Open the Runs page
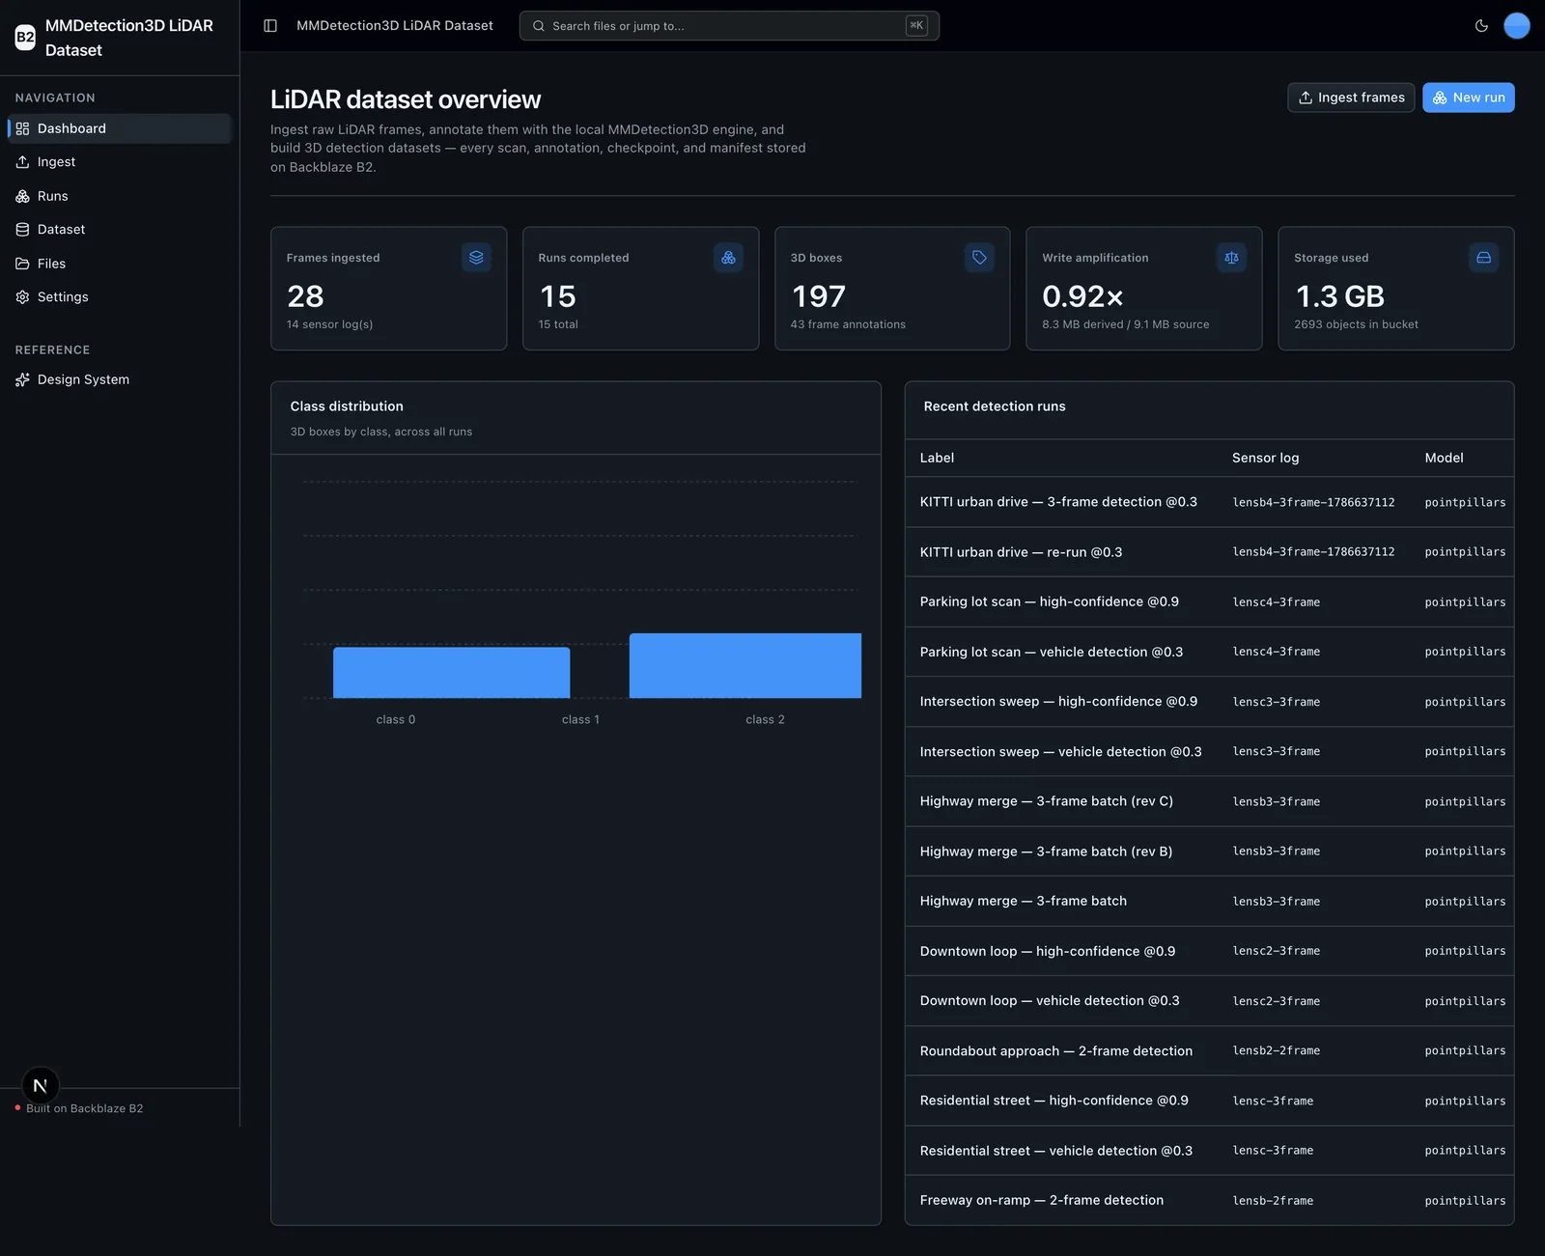The height and width of the screenshot is (1256, 1545). (x=120, y=196)
